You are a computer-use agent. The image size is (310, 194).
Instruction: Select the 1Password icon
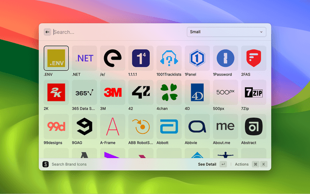click(x=225, y=58)
